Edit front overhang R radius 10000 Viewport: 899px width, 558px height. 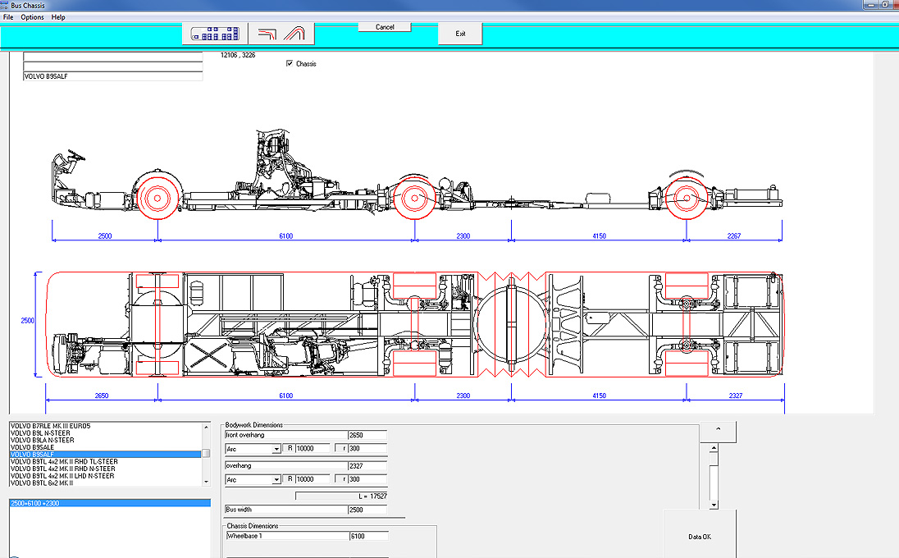coord(313,449)
